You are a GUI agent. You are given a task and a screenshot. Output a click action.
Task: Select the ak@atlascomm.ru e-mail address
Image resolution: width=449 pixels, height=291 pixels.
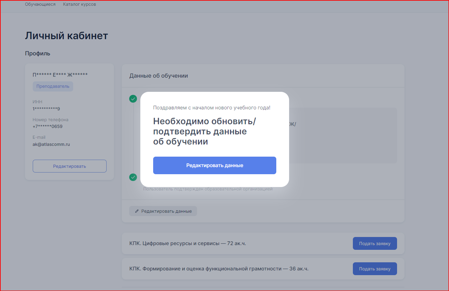click(x=51, y=144)
